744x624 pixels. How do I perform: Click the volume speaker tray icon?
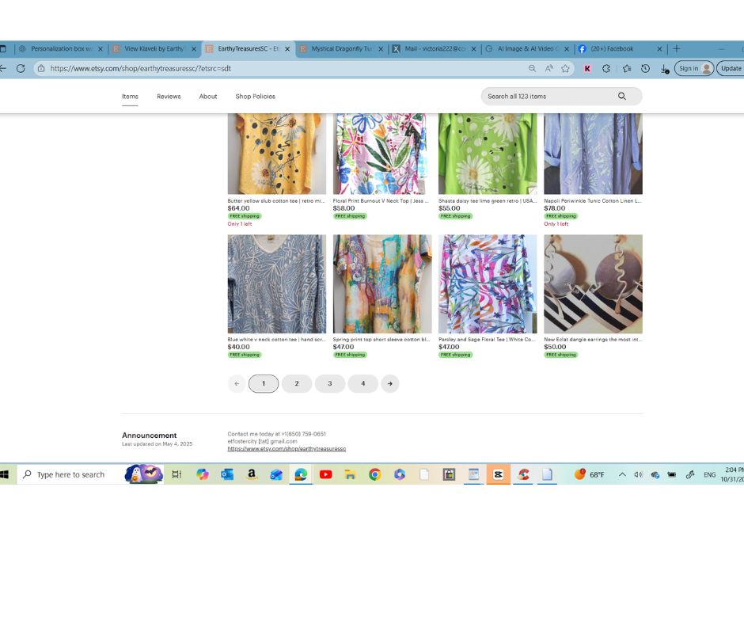[x=639, y=474]
